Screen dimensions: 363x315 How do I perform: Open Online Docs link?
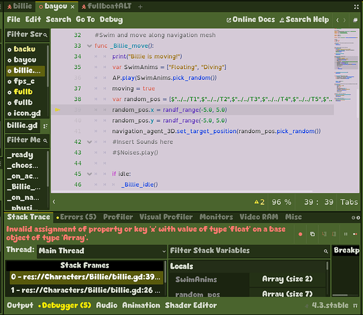[x=250, y=20]
